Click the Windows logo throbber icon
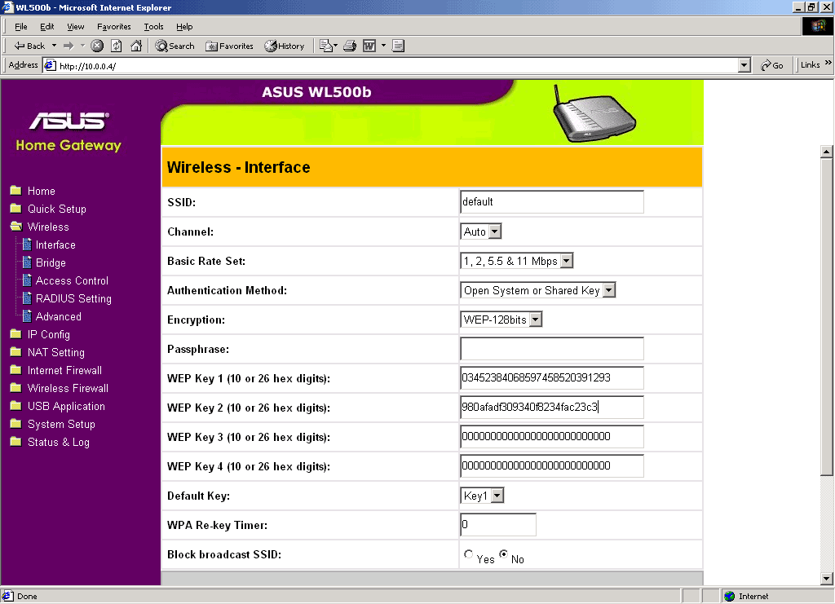The height and width of the screenshot is (604, 835). pyautogui.click(x=817, y=26)
